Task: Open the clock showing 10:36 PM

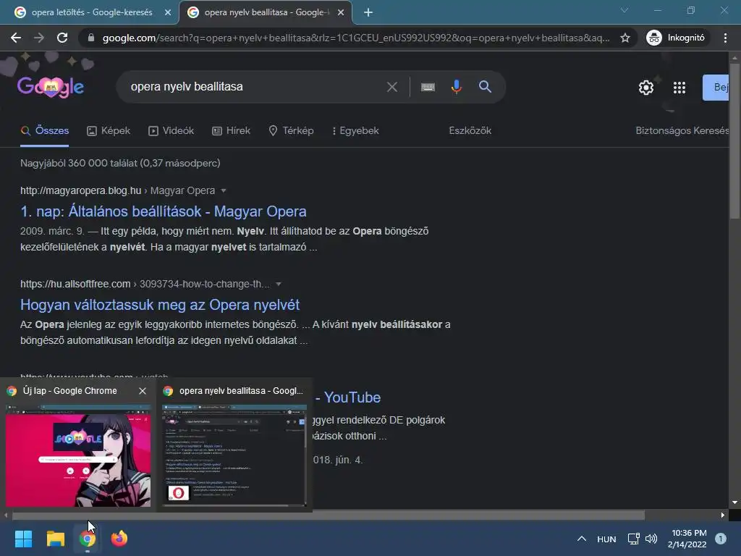Action: coord(687,539)
